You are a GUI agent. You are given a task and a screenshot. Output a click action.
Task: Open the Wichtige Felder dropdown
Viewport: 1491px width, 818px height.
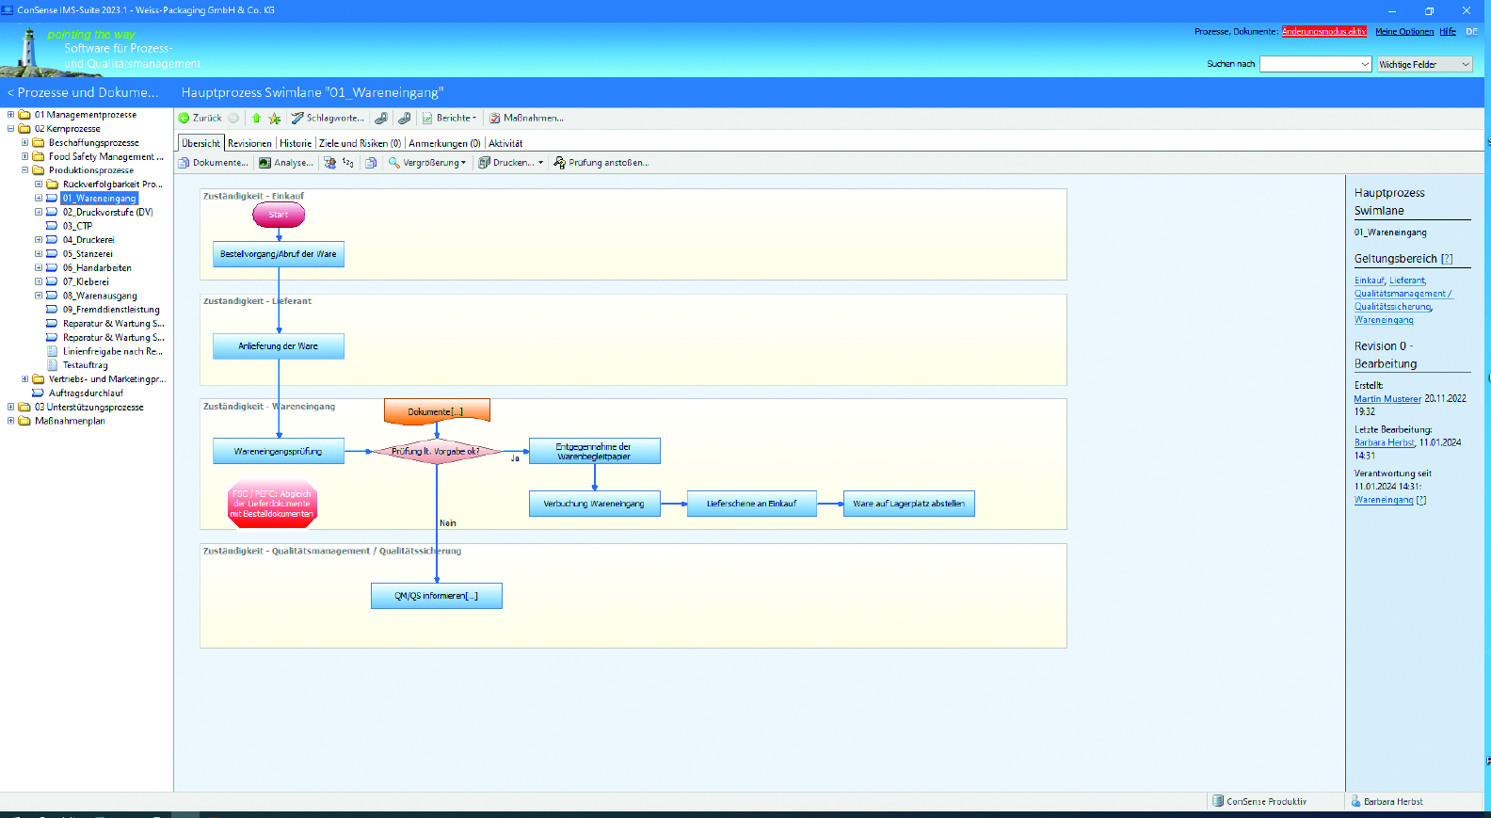click(1424, 64)
